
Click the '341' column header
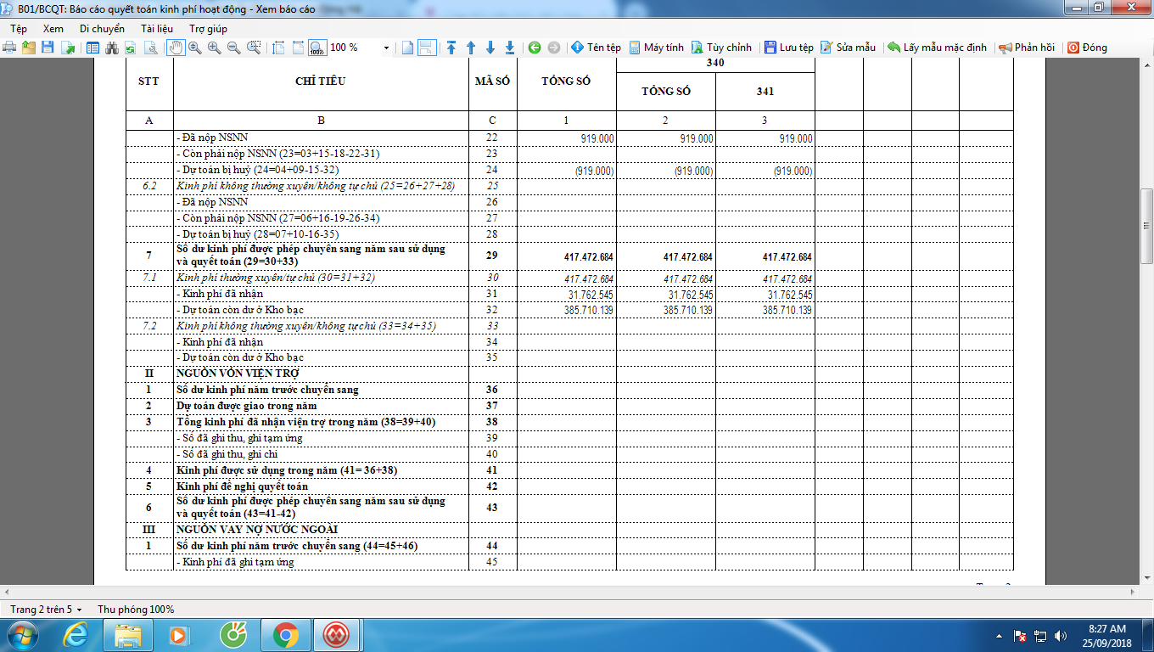tap(765, 92)
